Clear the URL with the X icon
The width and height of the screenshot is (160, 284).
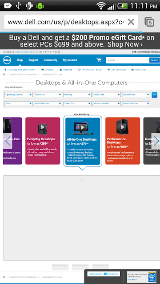tap(131, 22)
